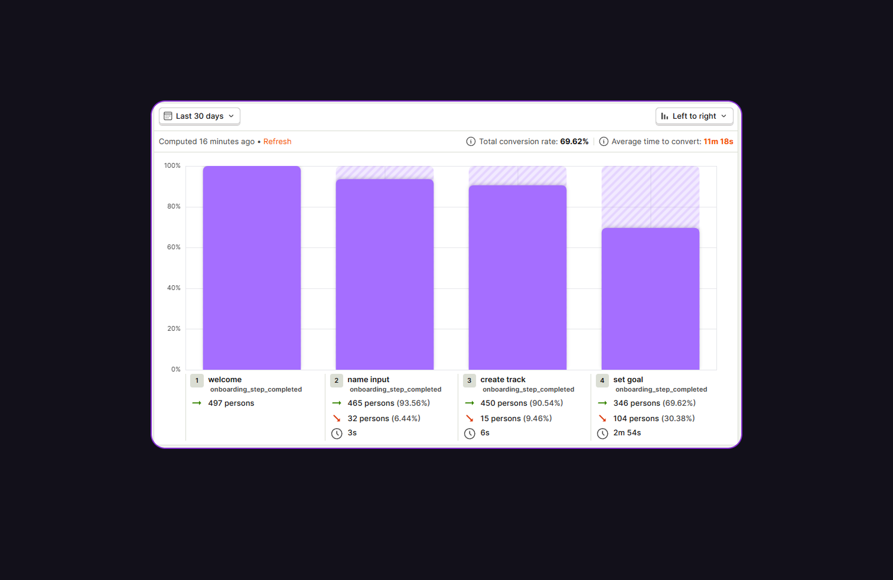Image resolution: width=893 pixels, height=580 pixels.
Task: Open the Last 30 days date range dropdown
Action: 199,116
